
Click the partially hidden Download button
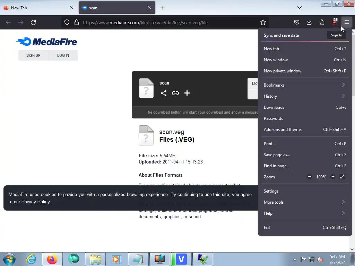[x=253, y=89]
